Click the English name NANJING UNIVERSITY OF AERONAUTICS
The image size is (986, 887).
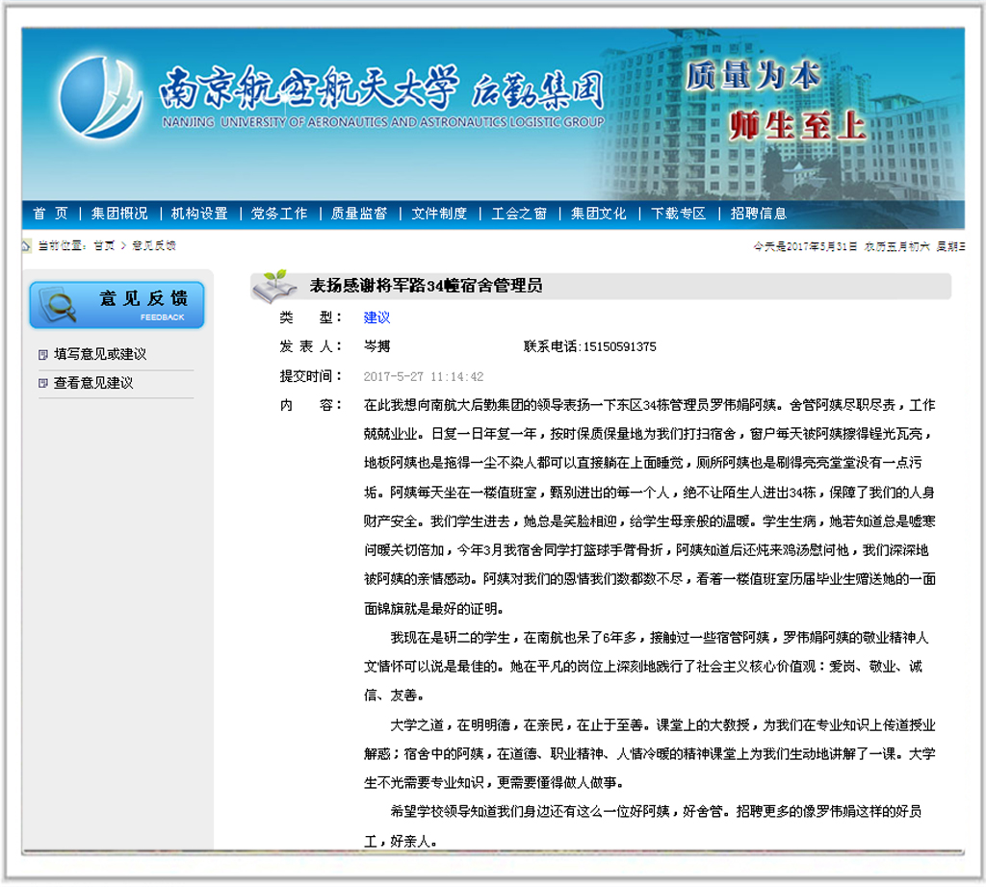coord(383,122)
